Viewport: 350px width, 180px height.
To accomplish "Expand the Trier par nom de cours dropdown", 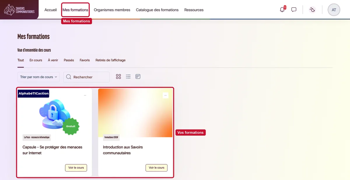I will point(38,77).
